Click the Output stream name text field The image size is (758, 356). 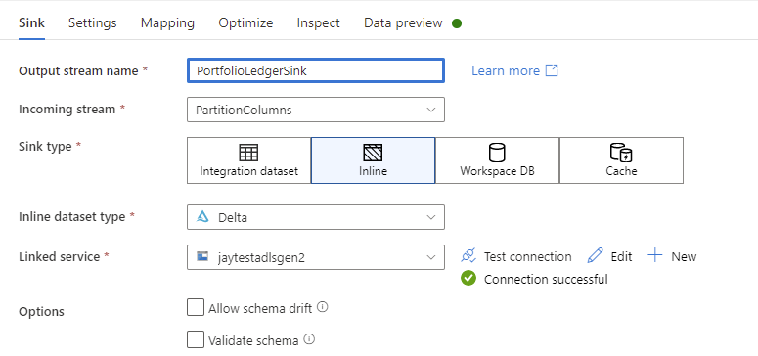[316, 70]
